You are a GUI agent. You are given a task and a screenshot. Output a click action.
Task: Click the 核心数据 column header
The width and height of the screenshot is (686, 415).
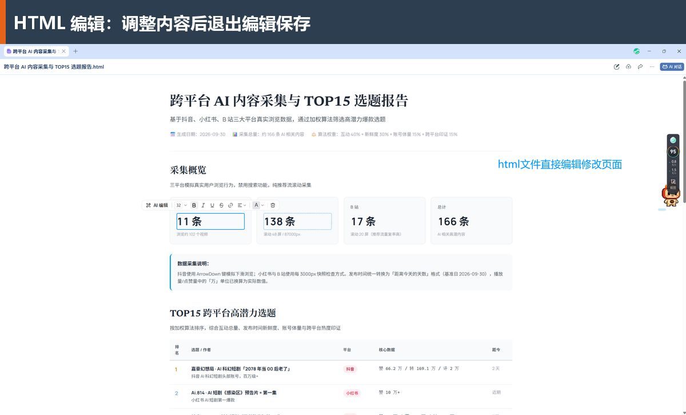pos(387,350)
